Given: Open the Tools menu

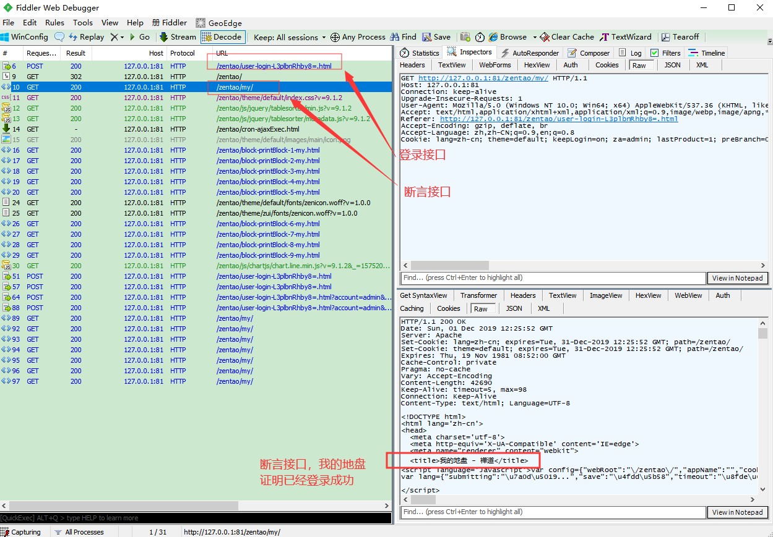Looking at the screenshot, I should click(x=83, y=22).
